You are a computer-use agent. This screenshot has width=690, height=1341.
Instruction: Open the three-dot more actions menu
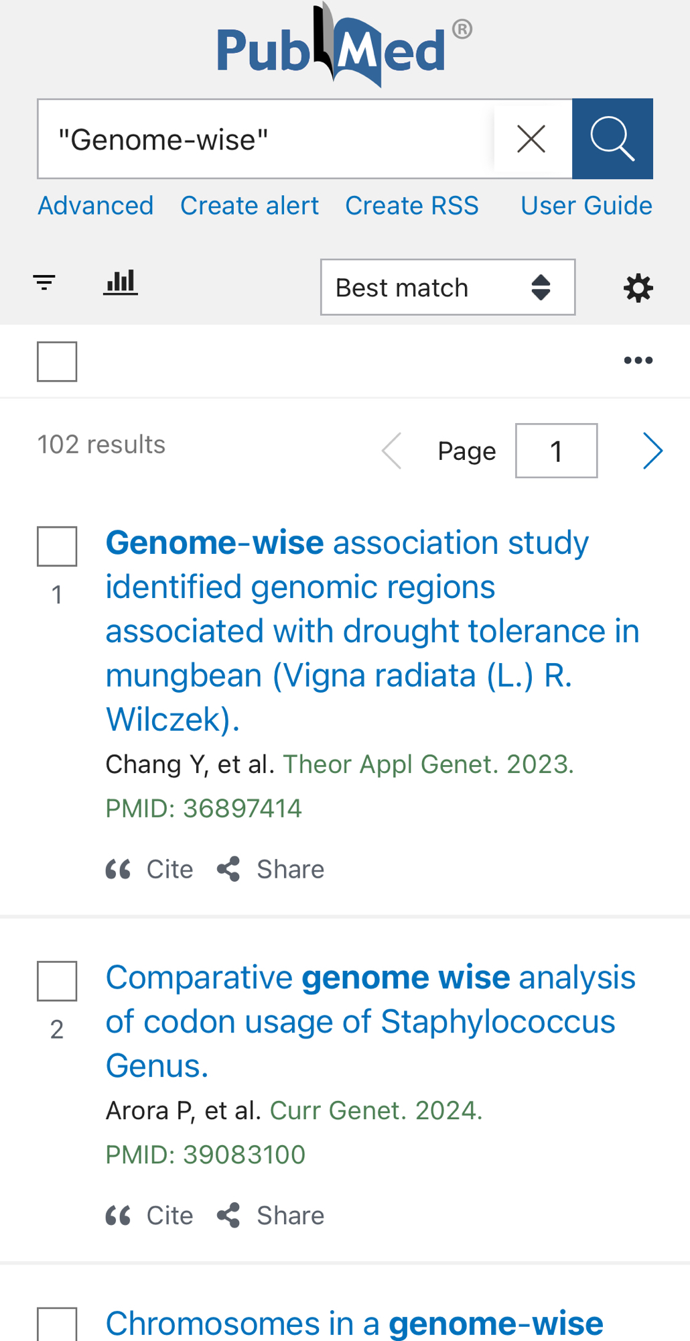[x=638, y=361]
